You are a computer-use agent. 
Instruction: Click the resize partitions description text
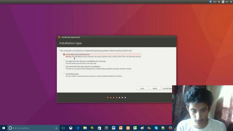[x=94, y=76]
